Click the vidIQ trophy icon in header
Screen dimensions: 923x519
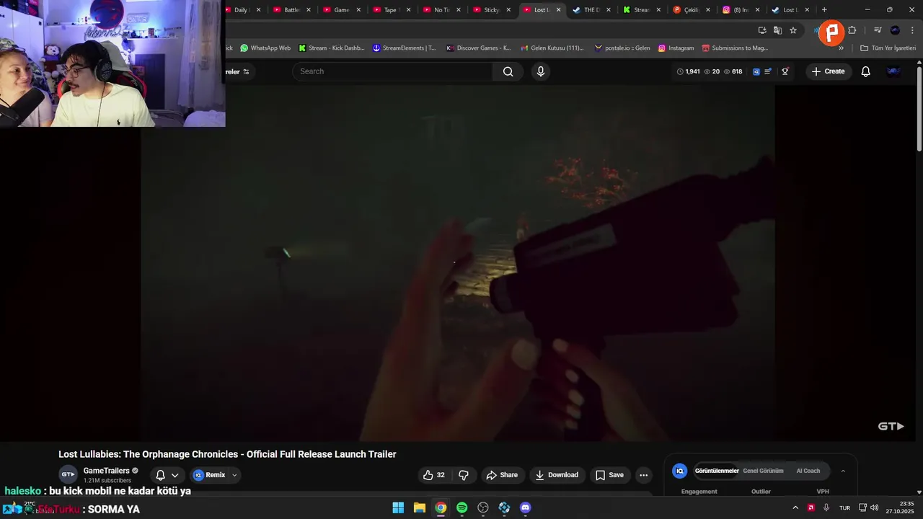(785, 71)
